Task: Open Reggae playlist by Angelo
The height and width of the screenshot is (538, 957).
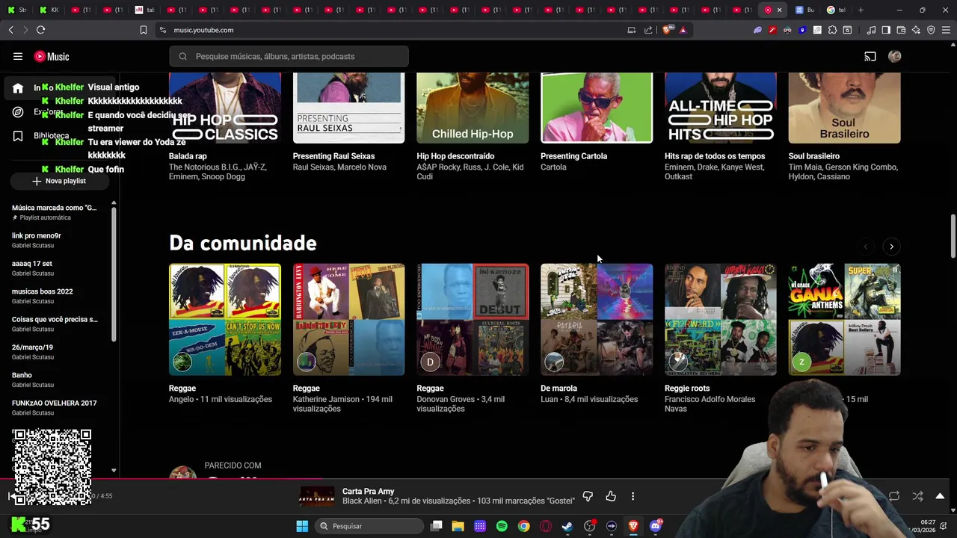Action: tap(225, 319)
